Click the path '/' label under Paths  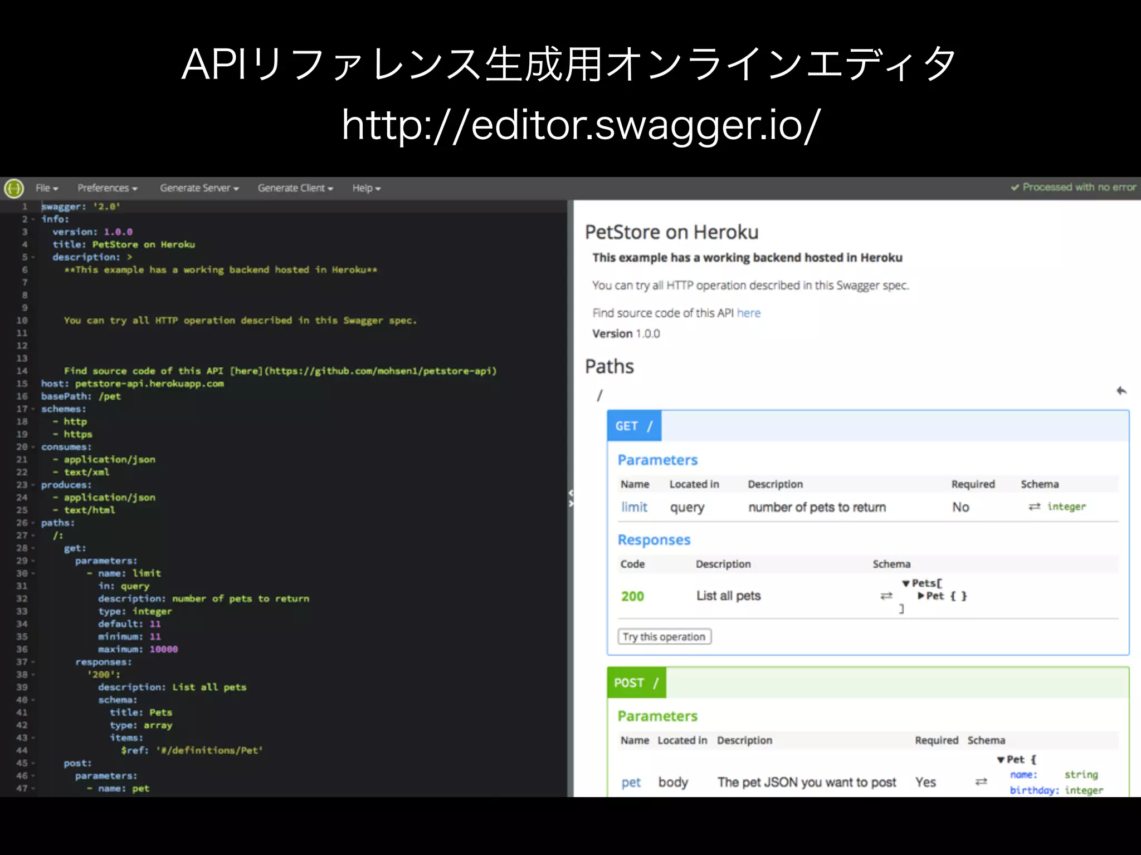[599, 395]
